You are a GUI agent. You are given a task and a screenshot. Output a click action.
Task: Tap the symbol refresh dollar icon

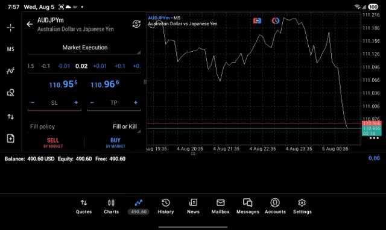(x=136, y=24)
